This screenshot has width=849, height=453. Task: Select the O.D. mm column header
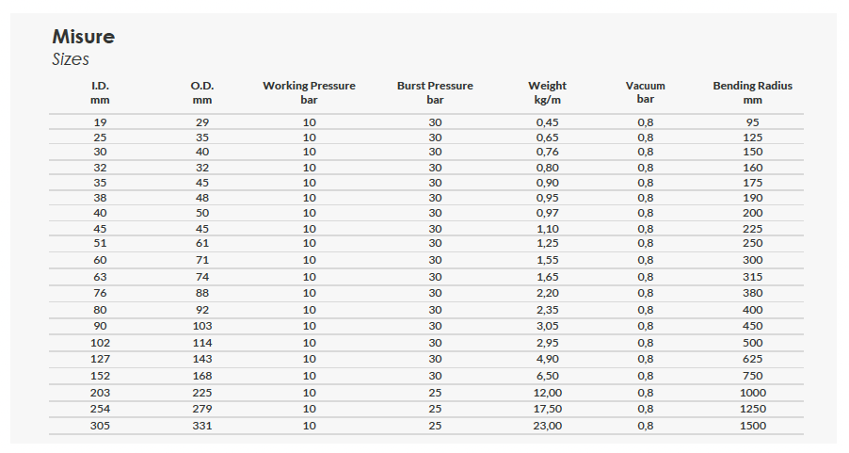(x=202, y=92)
